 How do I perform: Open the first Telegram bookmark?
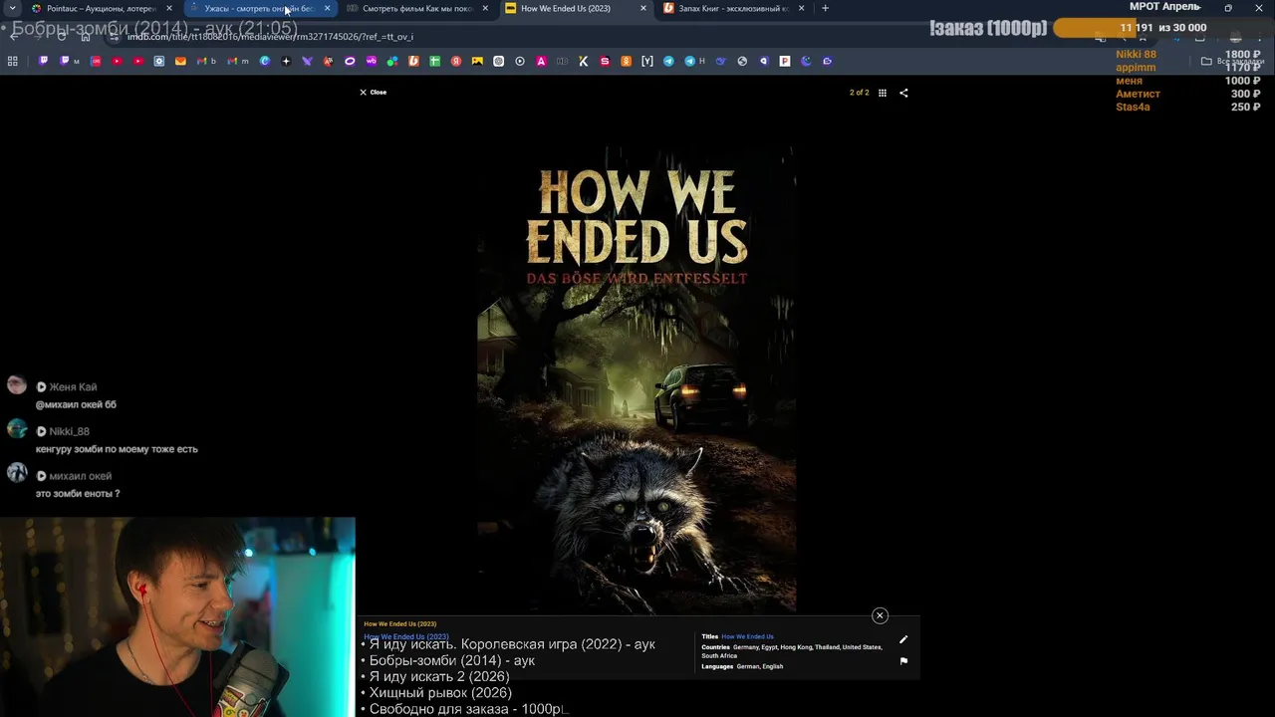668,61
